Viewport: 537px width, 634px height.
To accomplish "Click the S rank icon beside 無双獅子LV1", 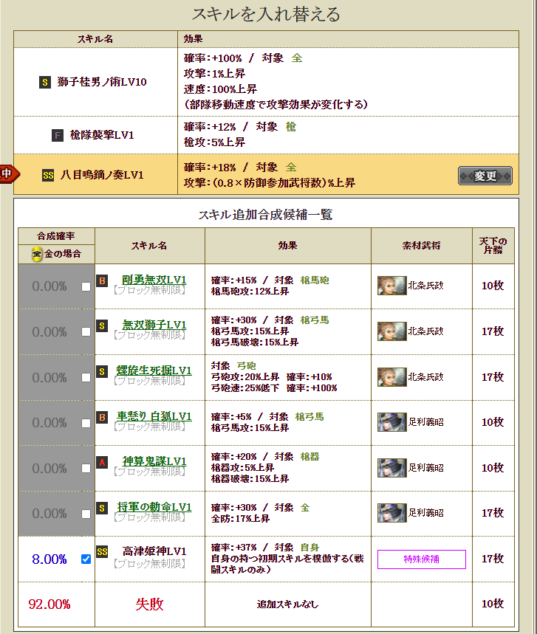I will pyautogui.click(x=102, y=326).
